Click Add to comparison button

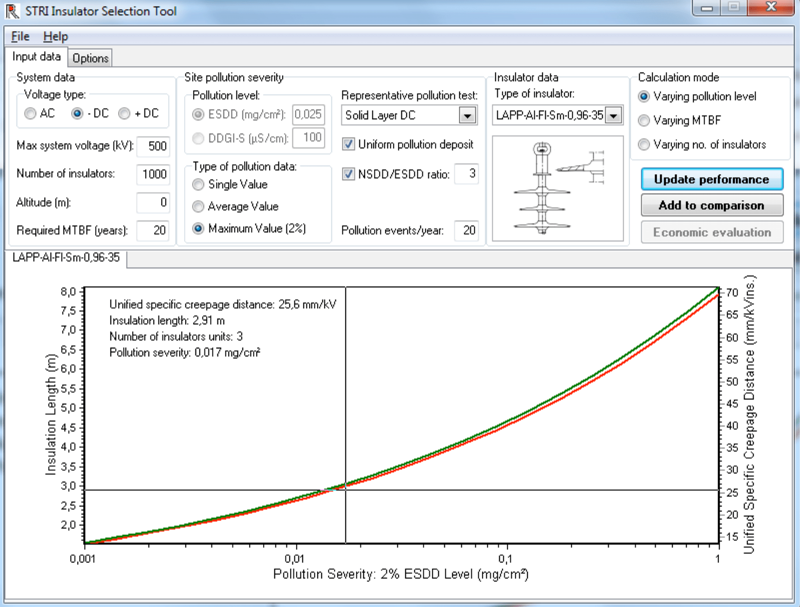pos(712,205)
